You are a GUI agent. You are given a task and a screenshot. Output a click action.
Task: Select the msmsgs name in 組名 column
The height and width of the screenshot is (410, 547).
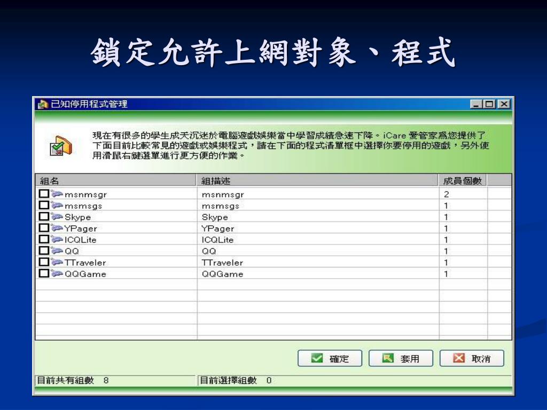[x=83, y=206]
